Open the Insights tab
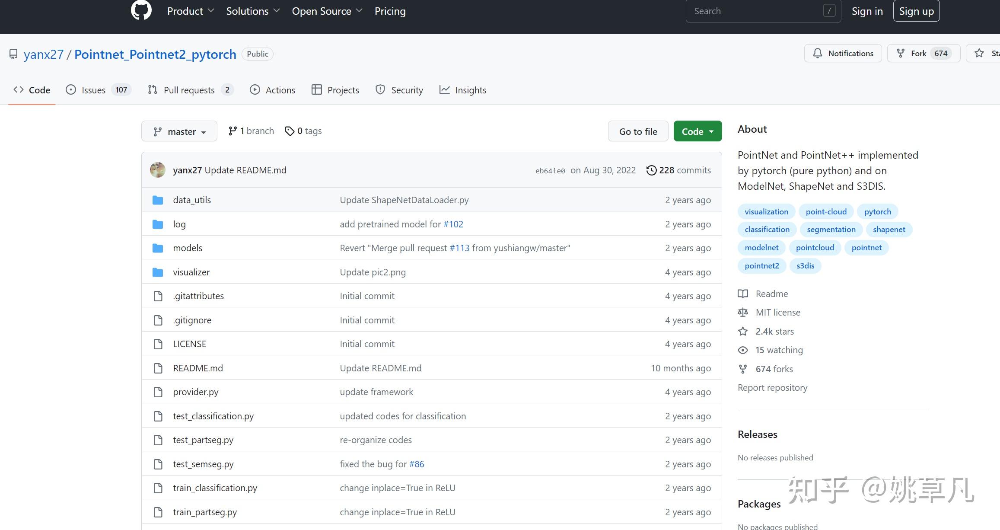The height and width of the screenshot is (530, 1000). point(463,90)
